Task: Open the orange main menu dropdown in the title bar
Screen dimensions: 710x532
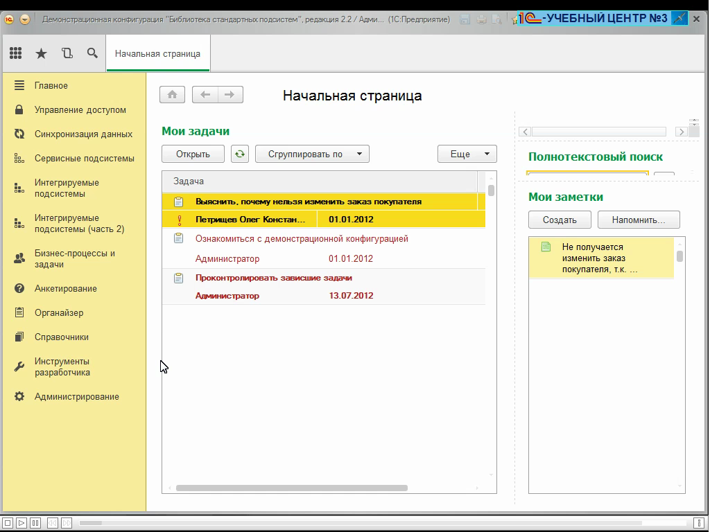Action: point(25,19)
